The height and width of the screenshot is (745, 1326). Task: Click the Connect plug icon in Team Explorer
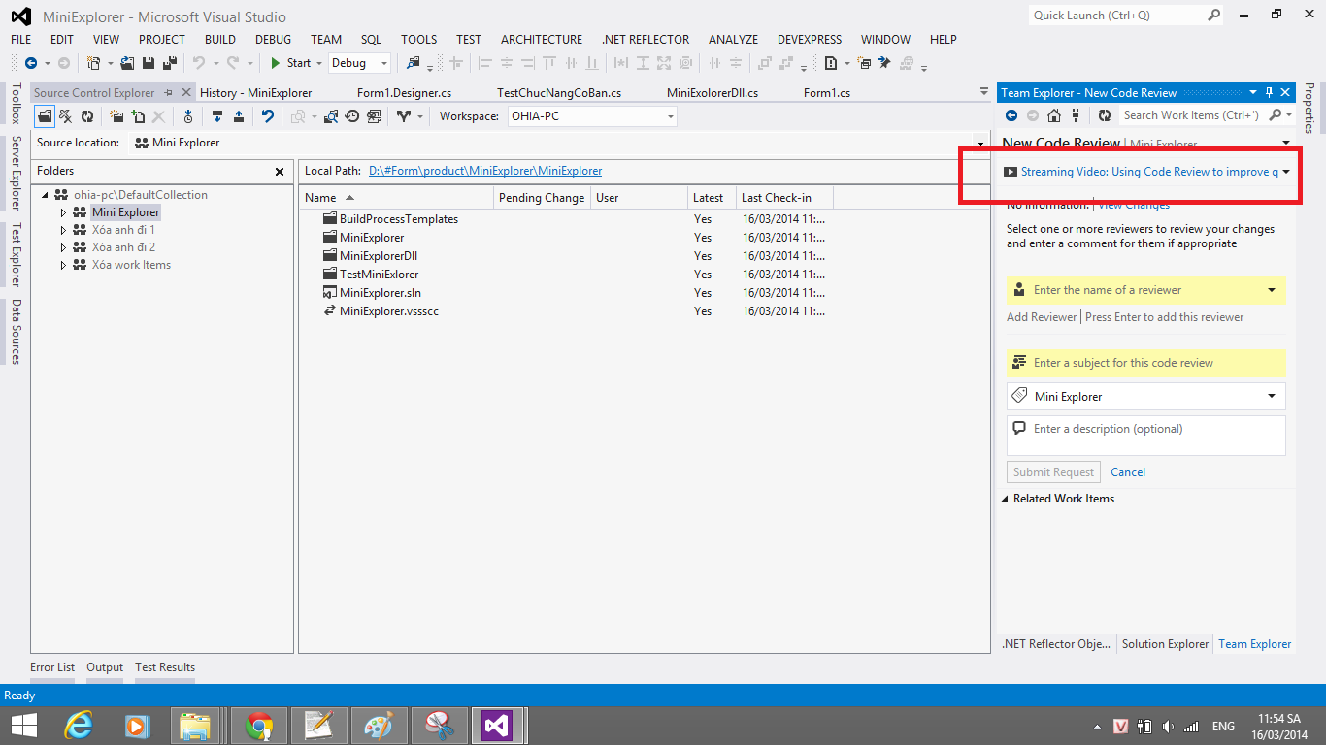coord(1076,115)
